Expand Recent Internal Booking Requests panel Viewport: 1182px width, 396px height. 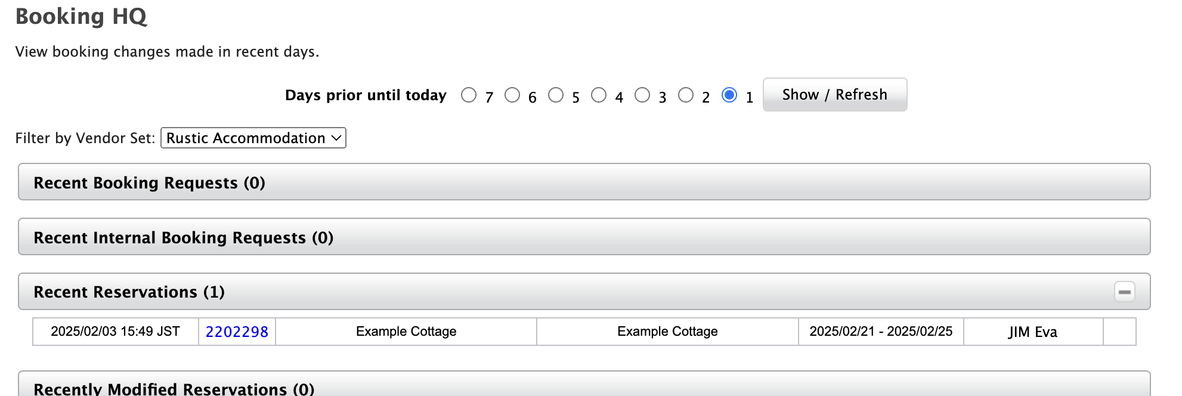coord(583,237)
